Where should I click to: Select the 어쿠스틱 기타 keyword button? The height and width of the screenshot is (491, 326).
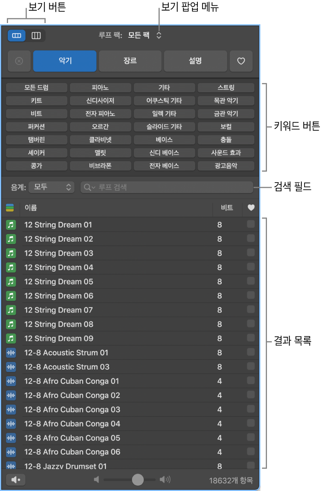(x=164, y=100)
